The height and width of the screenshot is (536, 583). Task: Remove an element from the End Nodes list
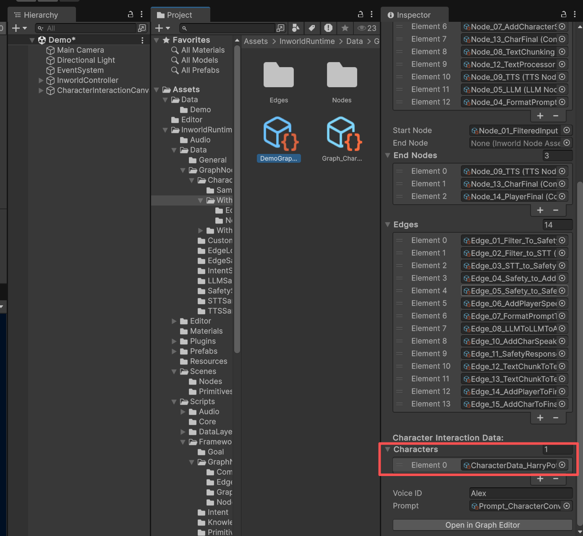coord(556,210)
